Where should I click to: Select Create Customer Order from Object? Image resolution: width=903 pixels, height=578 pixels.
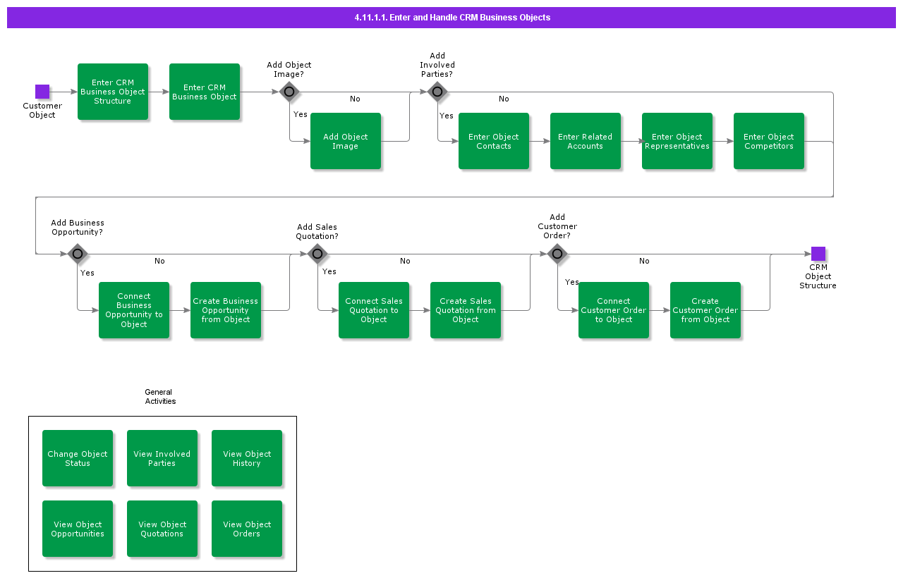pos(705,310)
